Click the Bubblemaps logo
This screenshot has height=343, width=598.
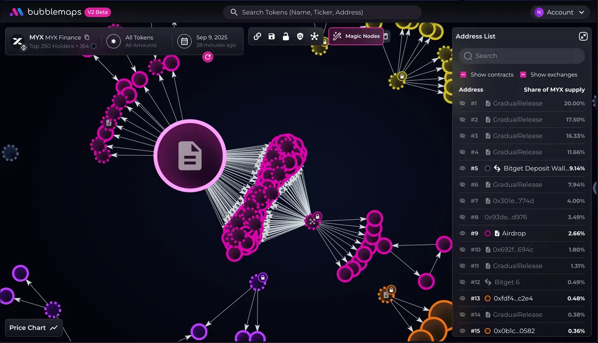(x=46, y=12)
